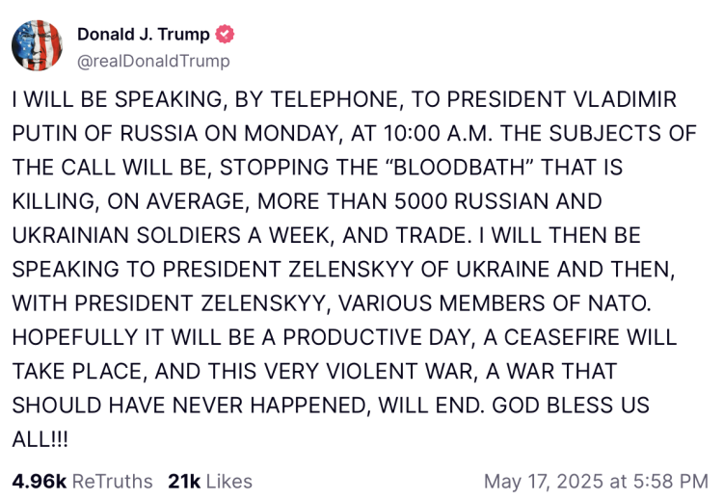Open the @realDonaldTrump handle link
The image size is (723, 499).
(x=153, y=61)
